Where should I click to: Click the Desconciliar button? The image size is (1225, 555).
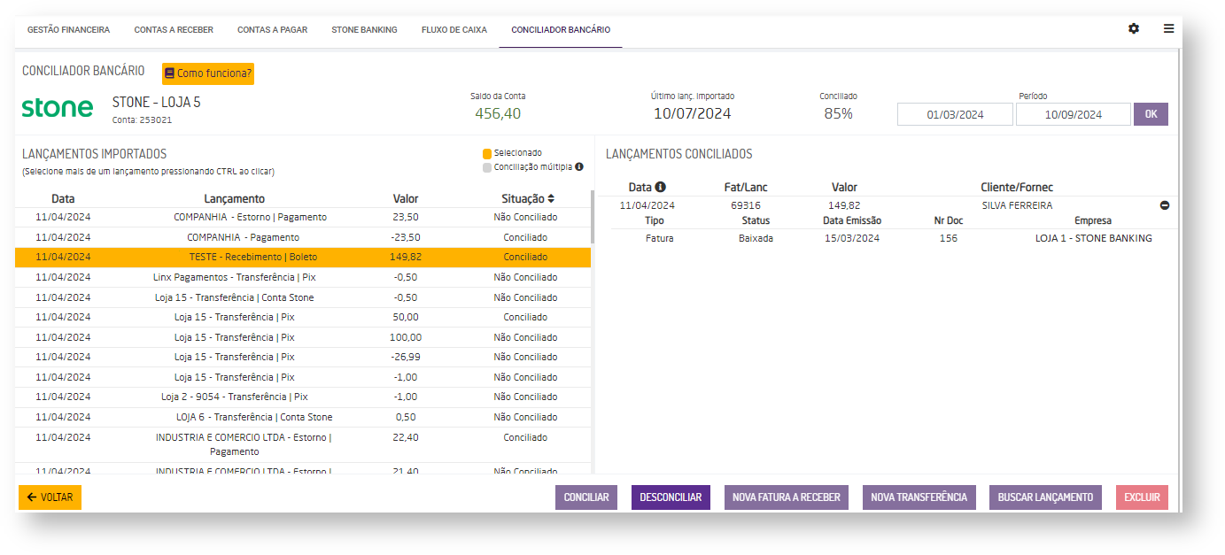[x=671, y=497]
